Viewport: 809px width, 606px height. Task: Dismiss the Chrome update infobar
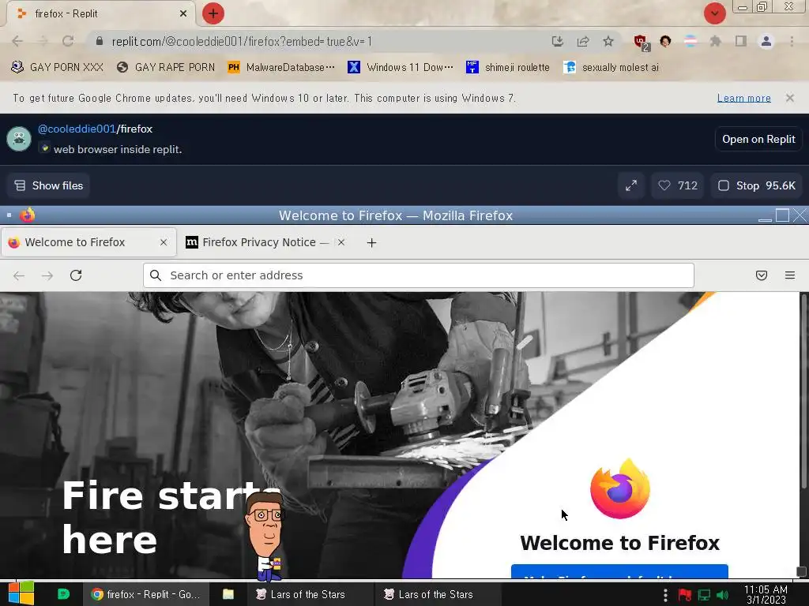[789, 98]
